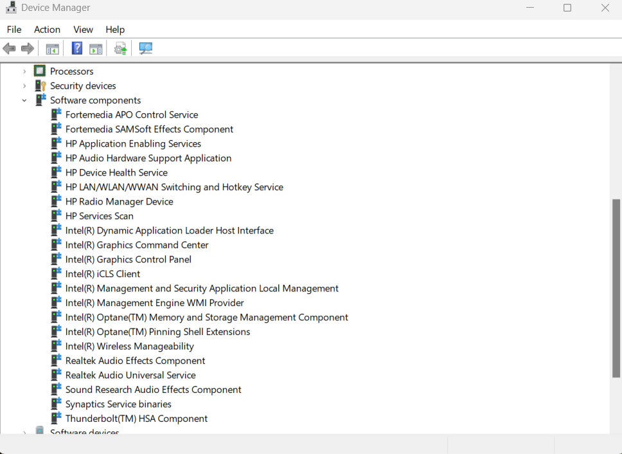
Task: Open the Help menu
Action: [115, 30]
